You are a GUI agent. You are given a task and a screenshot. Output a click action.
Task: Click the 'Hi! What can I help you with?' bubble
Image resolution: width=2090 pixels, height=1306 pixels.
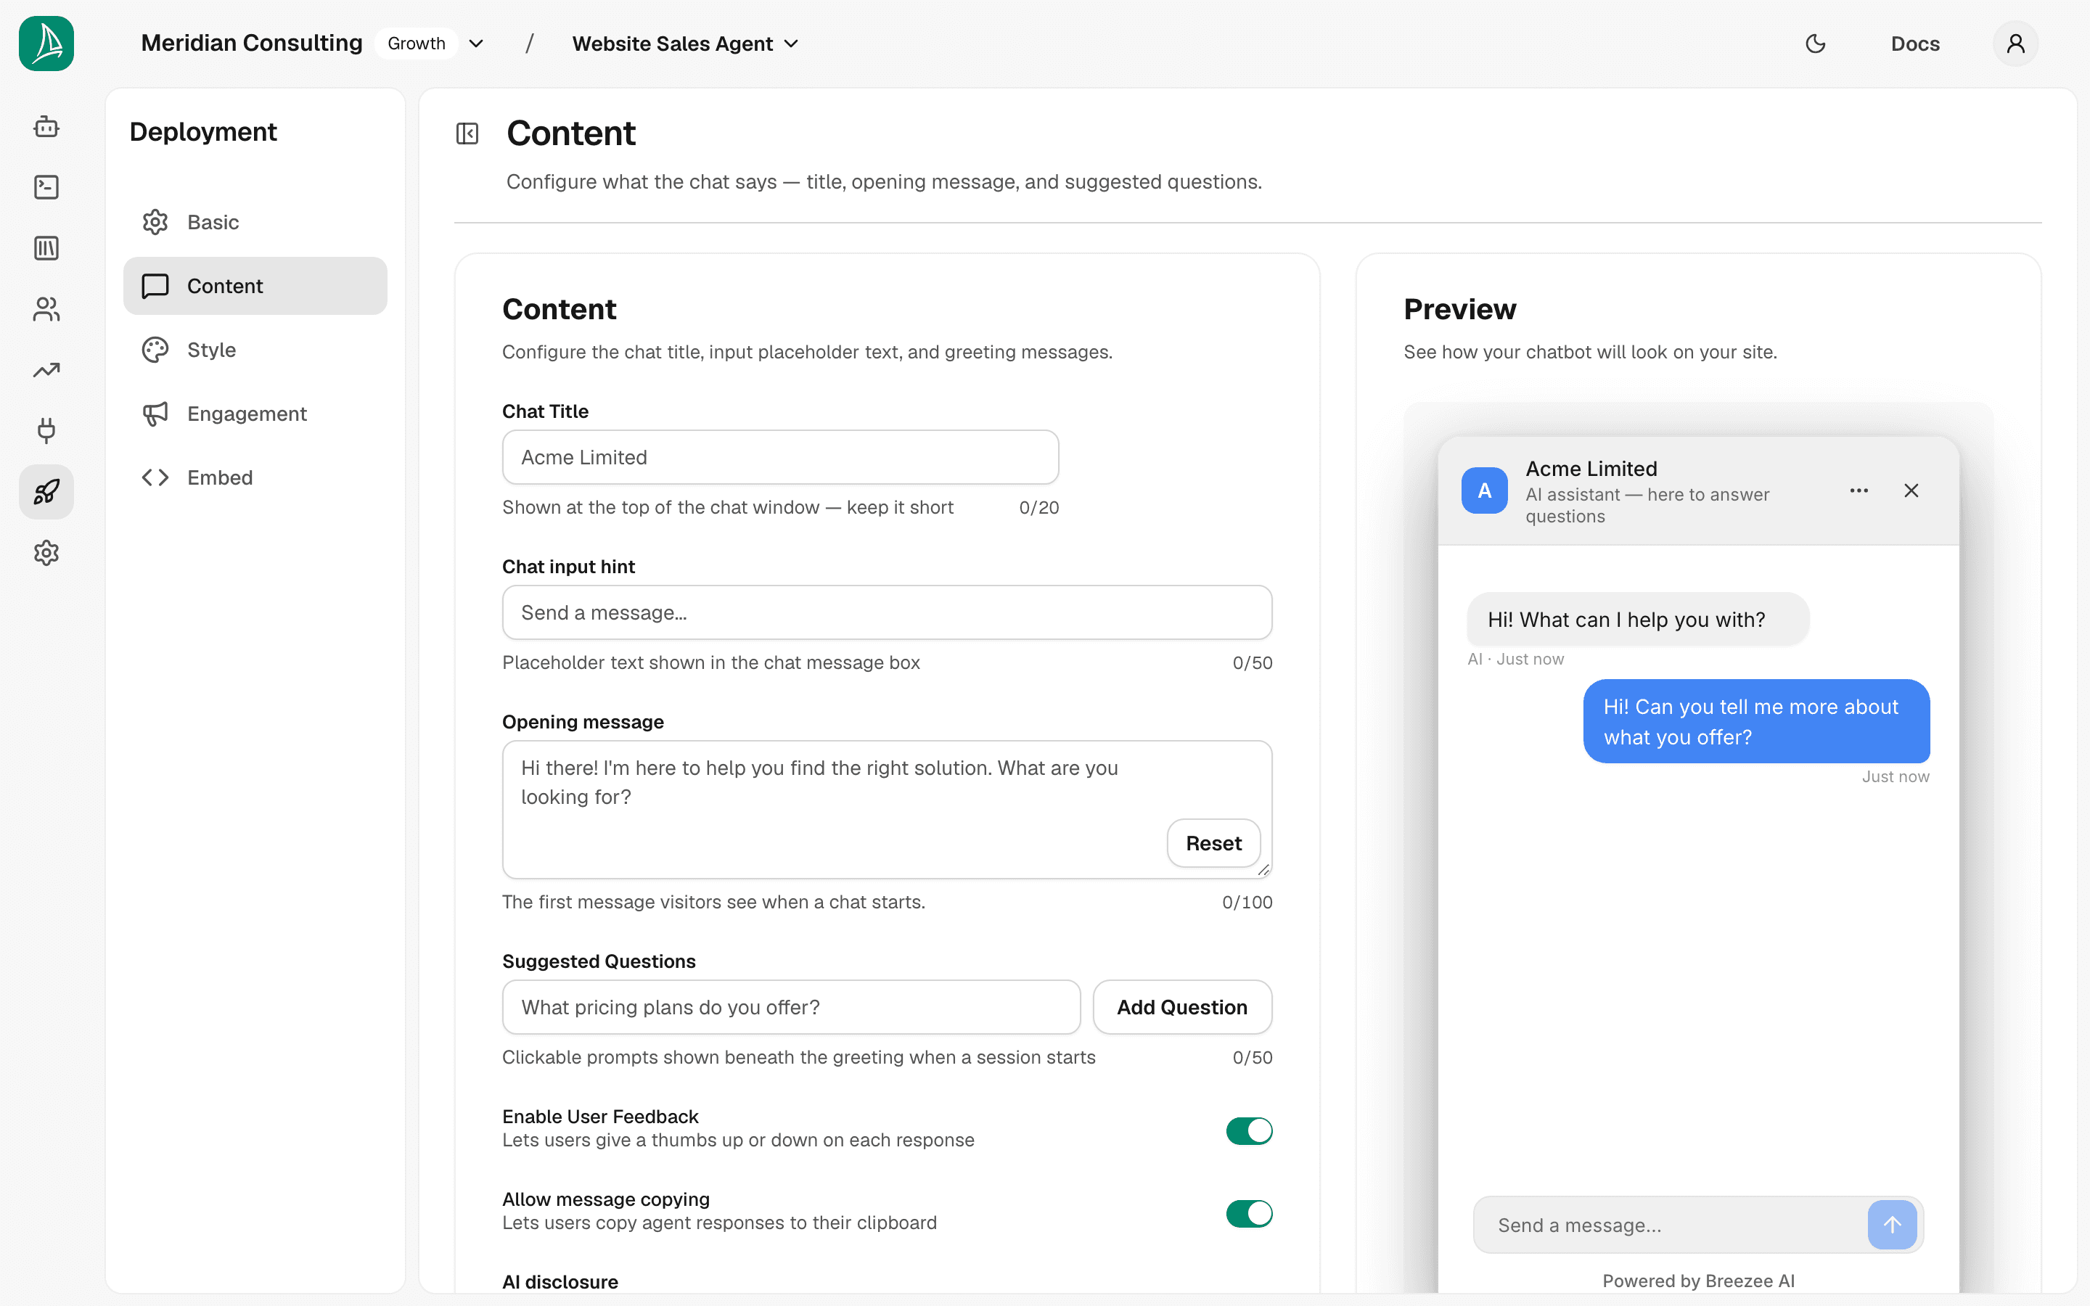1637,620
